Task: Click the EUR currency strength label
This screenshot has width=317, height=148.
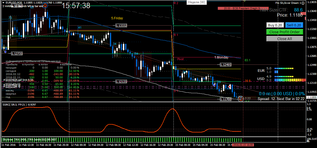Action: coord(261,71)
